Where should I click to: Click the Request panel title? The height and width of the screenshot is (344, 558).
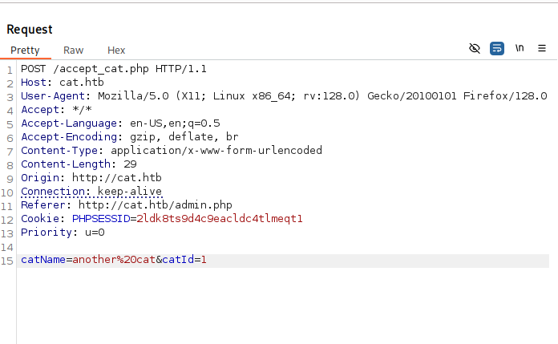30,29
